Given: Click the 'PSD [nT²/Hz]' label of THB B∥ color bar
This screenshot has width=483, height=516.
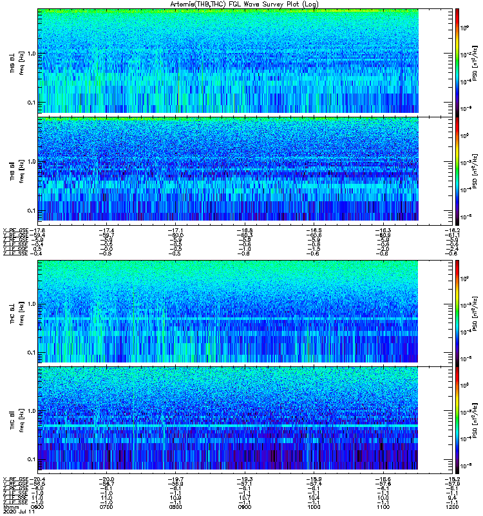Looking at the screenshot, I should (475, 171).
